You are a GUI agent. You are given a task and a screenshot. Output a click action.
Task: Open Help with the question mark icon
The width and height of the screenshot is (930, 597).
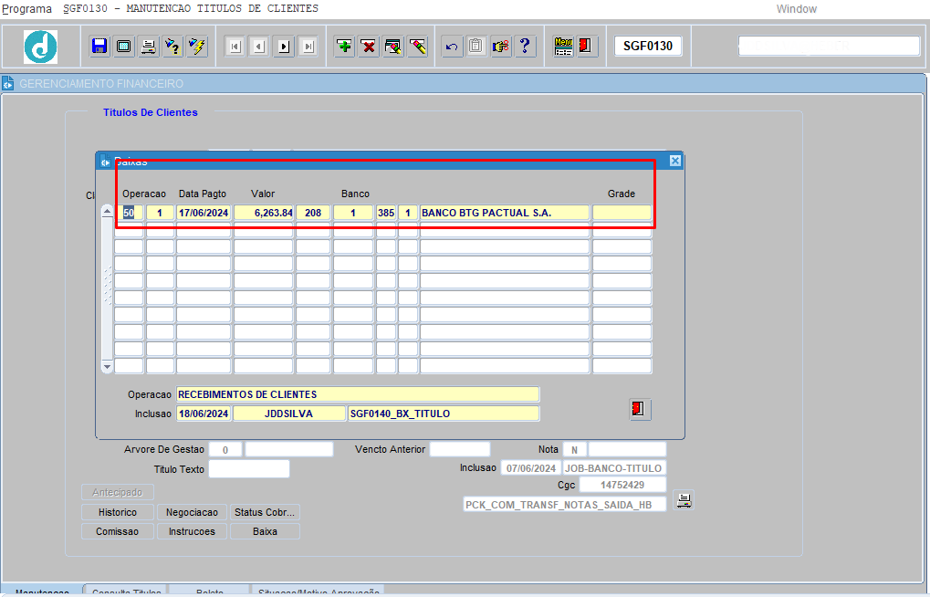click(x=525, y=47)
